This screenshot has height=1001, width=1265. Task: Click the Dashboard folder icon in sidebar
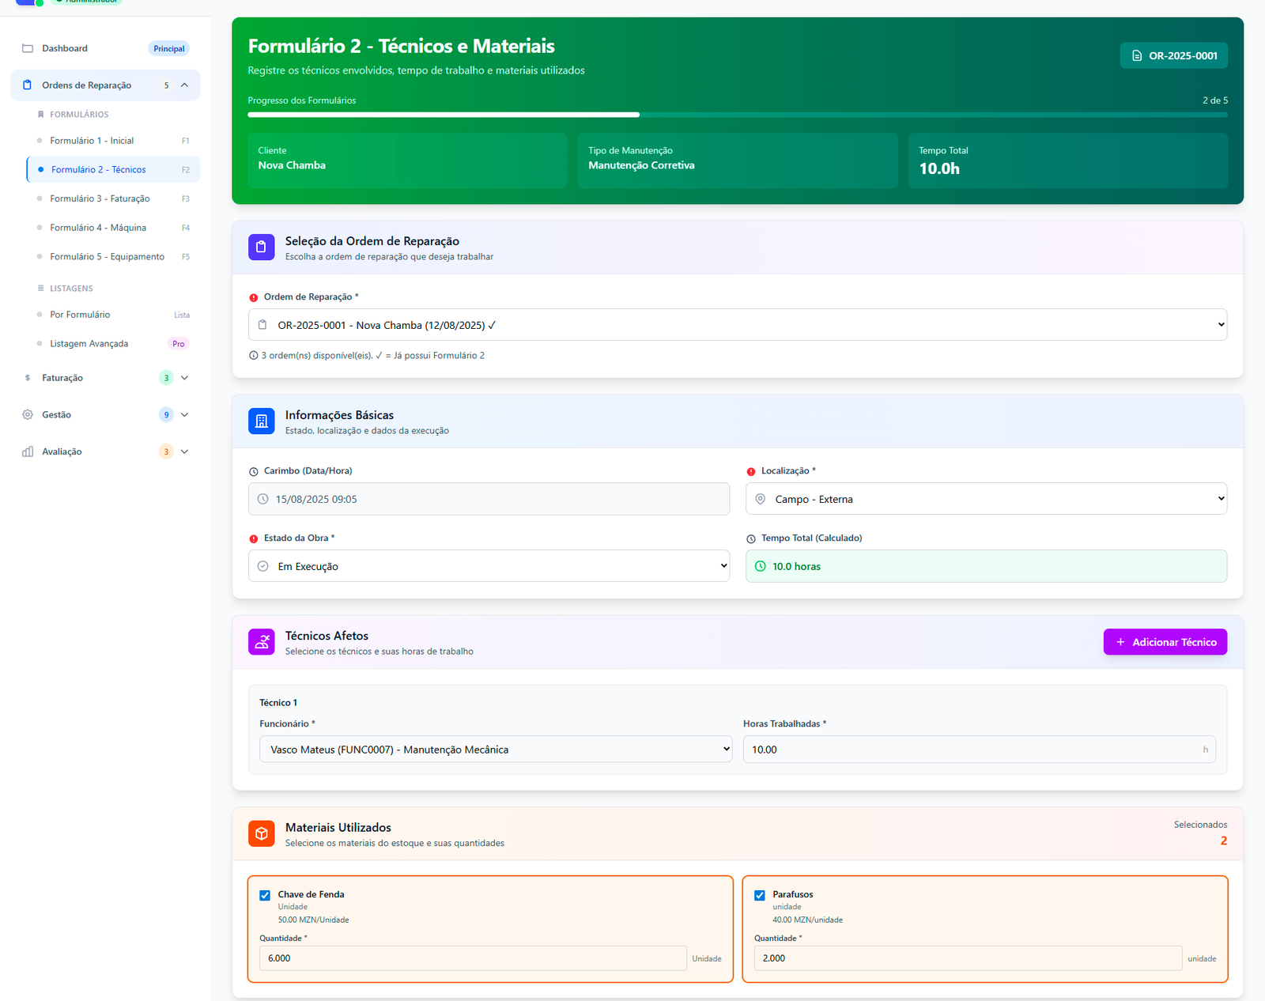click(x=28, y=48)
